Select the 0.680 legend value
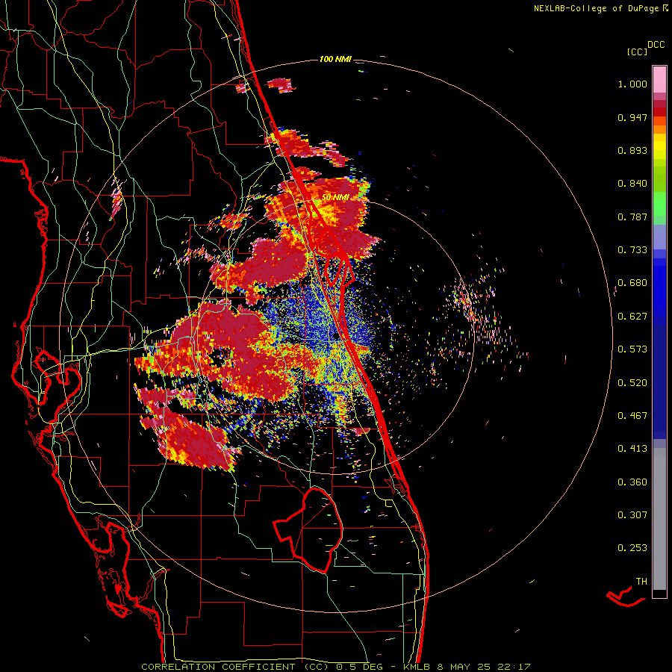 [x=632, y=283]
